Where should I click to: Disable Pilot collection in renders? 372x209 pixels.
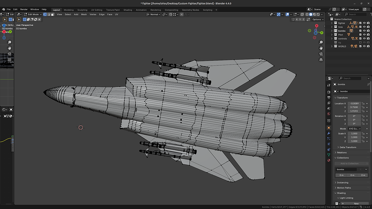click(368, 35)
